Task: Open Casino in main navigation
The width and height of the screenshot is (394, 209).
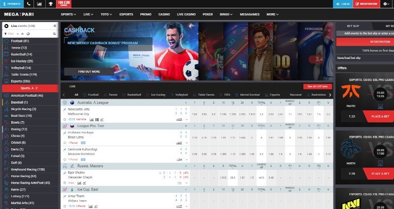Action: tap(164, 15)
